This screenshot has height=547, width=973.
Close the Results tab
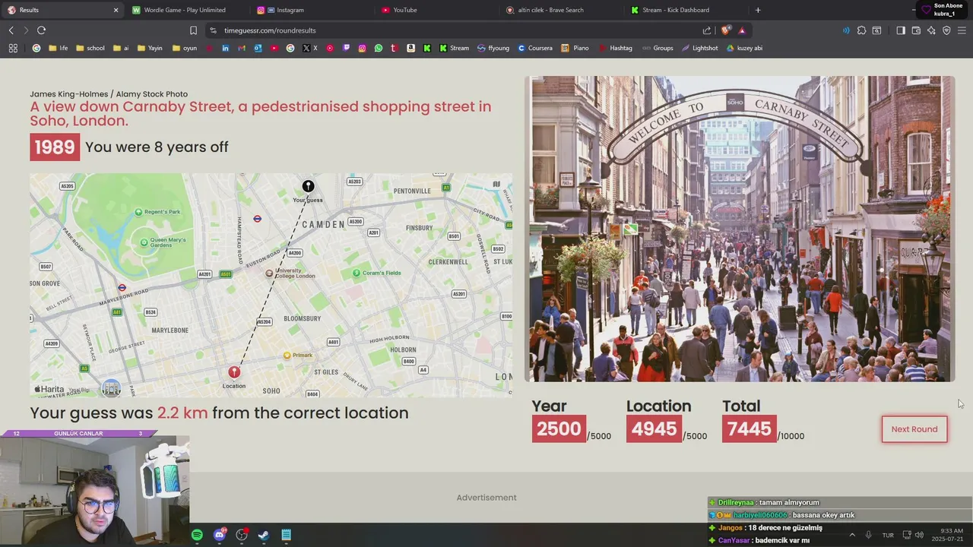coord(116,10)
